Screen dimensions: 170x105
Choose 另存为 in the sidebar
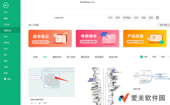pyautogui.click(x=7, y=43)
